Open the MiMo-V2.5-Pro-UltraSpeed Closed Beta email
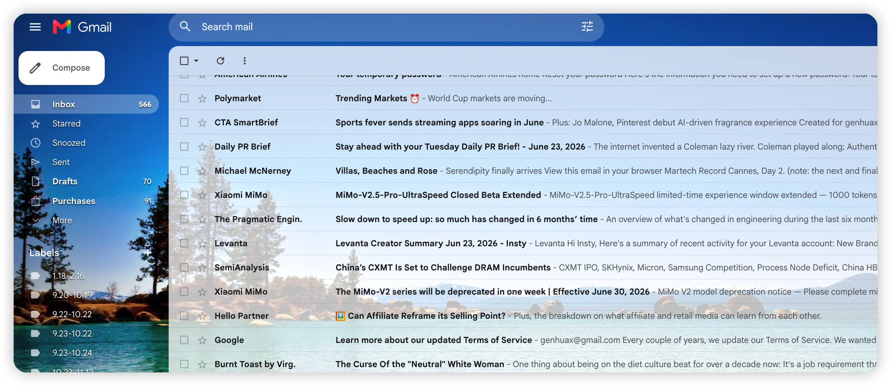The width and height of the screenshot is (891, 386). click(x=523, y=195)
